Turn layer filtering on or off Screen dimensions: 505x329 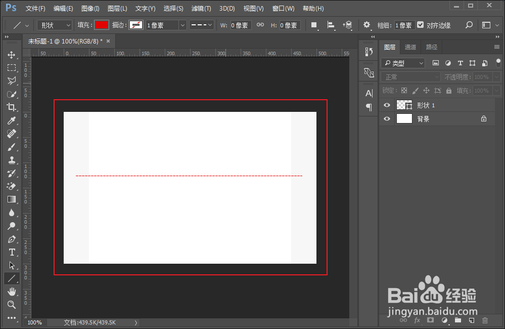click(x=498, y=63)
